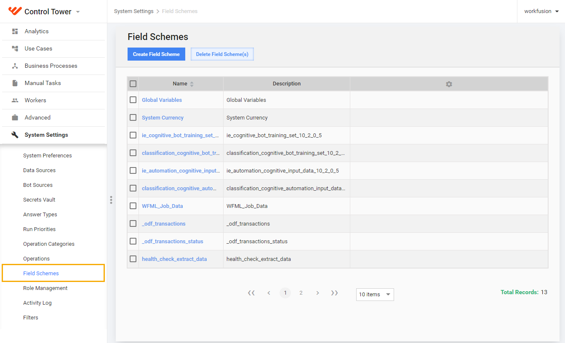Check classification_cognitive_auto row checkbox
Viewport: 565px width, 343px height.
pos(133,188)
